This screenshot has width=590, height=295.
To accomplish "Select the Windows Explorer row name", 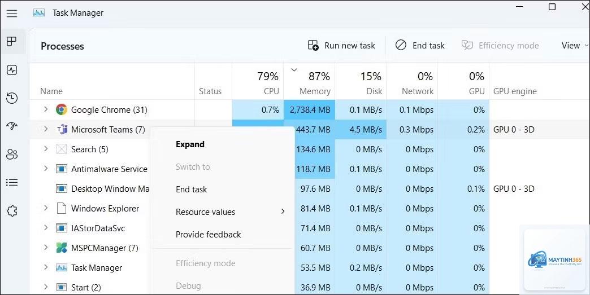I will [x=105, y=209].
